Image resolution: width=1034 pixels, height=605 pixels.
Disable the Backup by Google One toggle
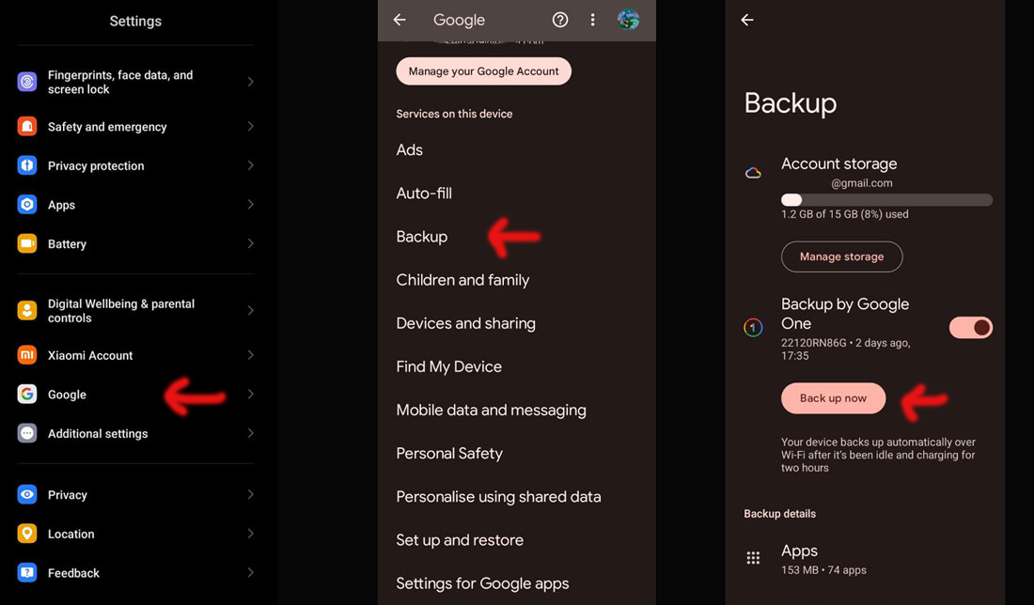pos(970,327)
